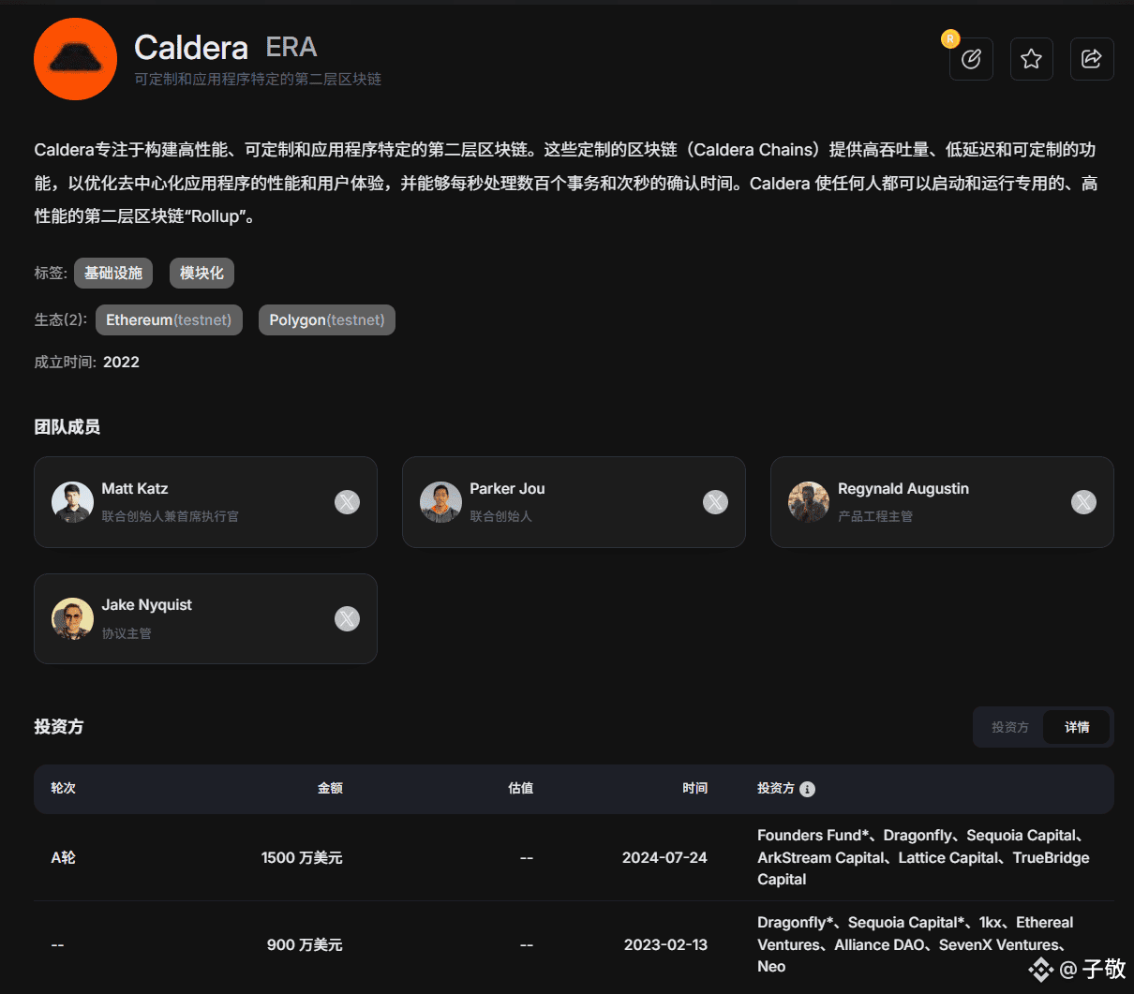The height and width of the screenshot is (994, 1134).
Task: Click the Caldera orange logo
Action: (75, 59)
